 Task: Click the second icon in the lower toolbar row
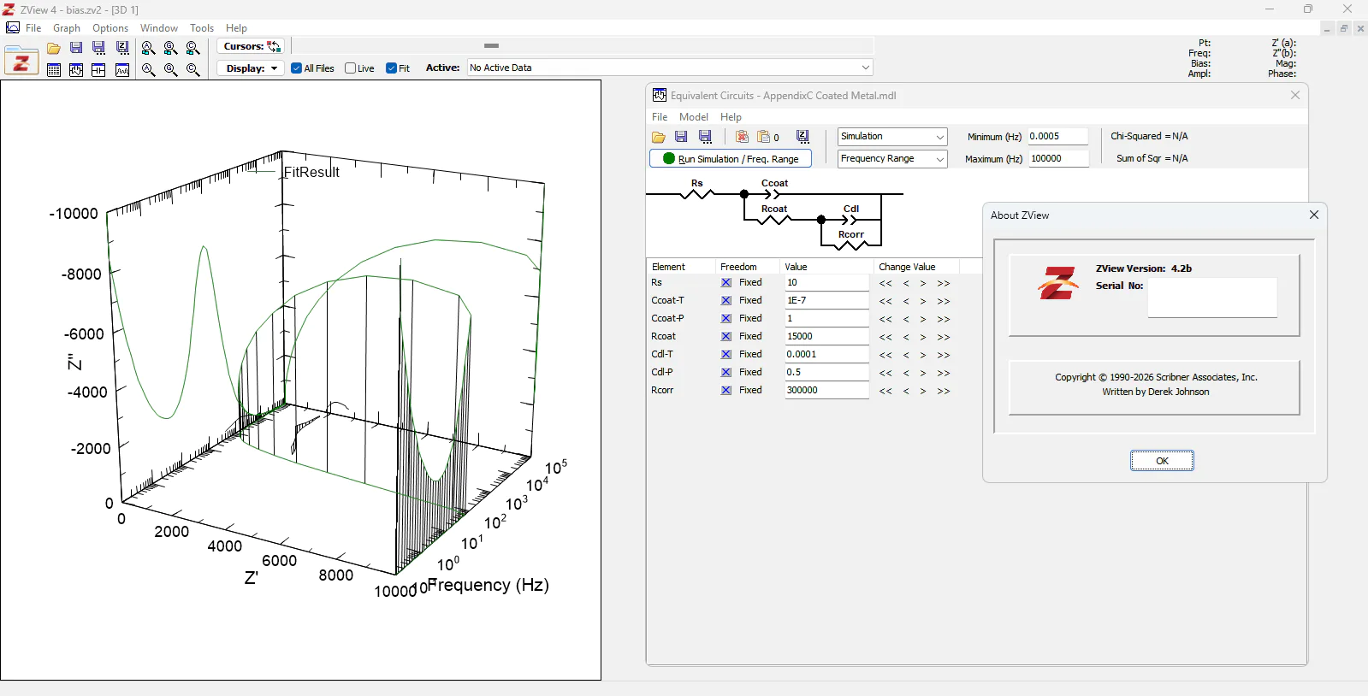click(76, 70)
